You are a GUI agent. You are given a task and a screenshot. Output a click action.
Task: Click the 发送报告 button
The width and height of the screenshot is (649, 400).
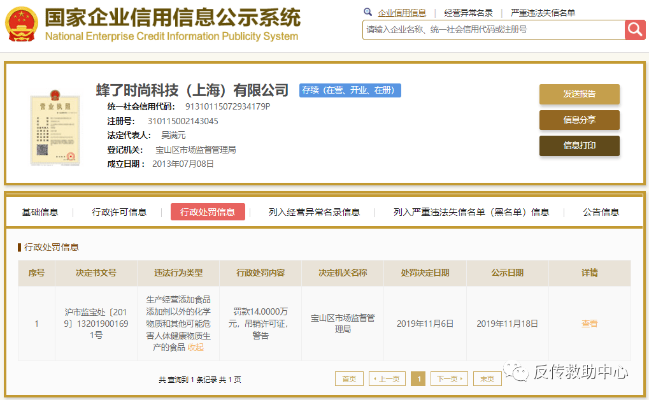point(579,94)
